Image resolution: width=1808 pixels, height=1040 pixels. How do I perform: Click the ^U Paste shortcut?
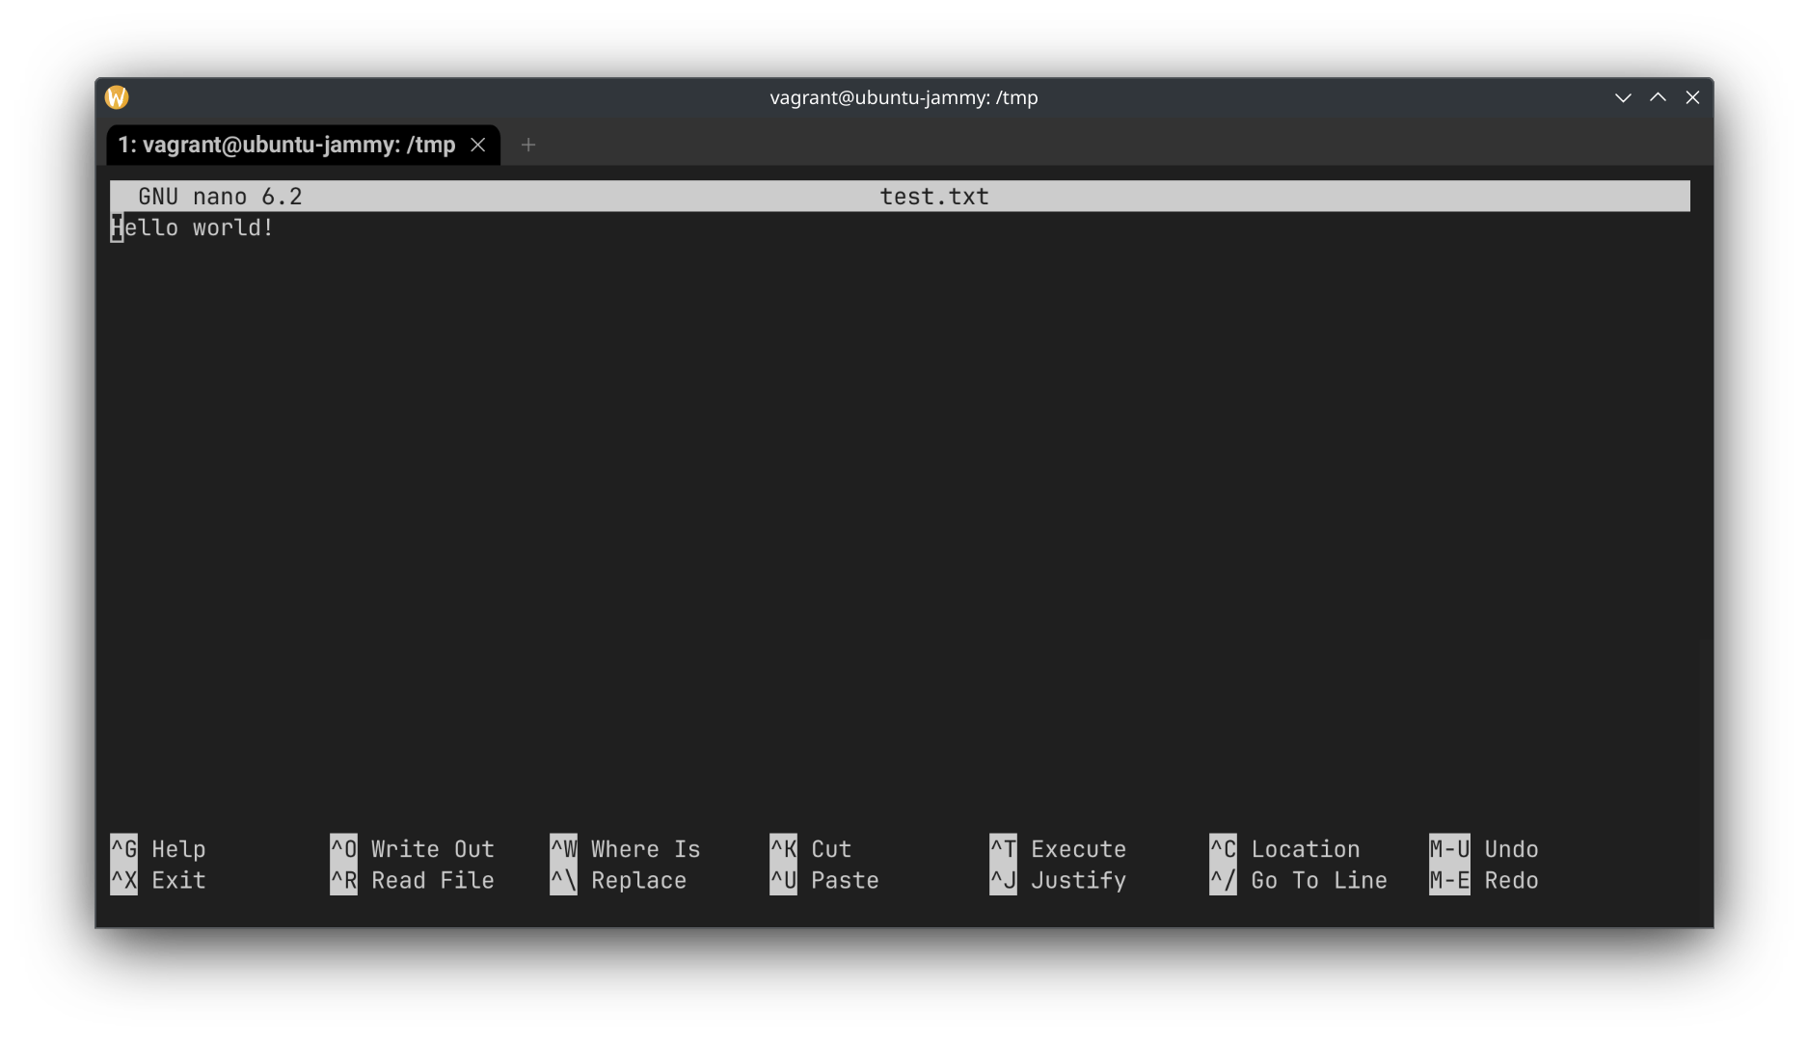[824, 880]
